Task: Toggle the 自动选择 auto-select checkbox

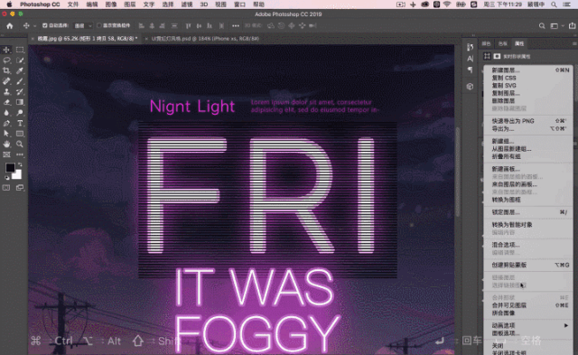Action: [x=44, y=25]
